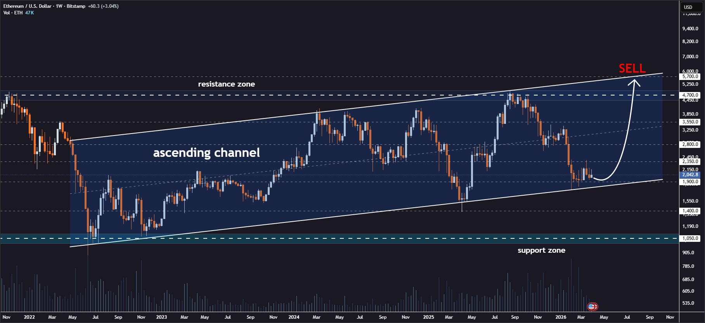Screen dimensions: 705x323
Task: Click the 1,400.0 price level label
Action: tap(691, 211)
